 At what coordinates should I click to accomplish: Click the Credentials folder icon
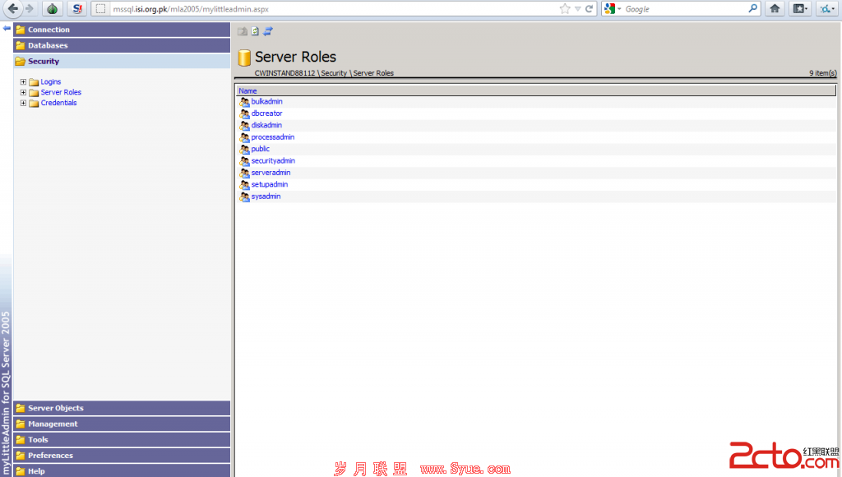click(34, 103)
